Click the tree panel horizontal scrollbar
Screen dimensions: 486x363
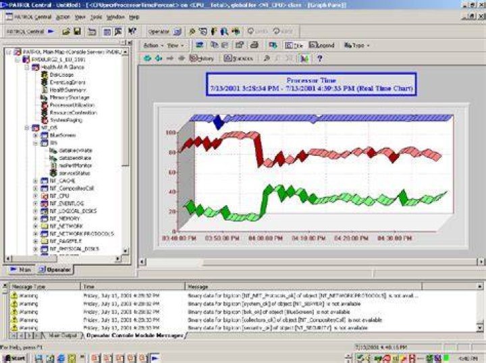(x=63, y=258)
